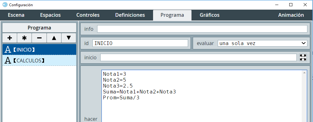Click the id field containing INICIO
The image size is (313, 122).
[x=140, y=43]
